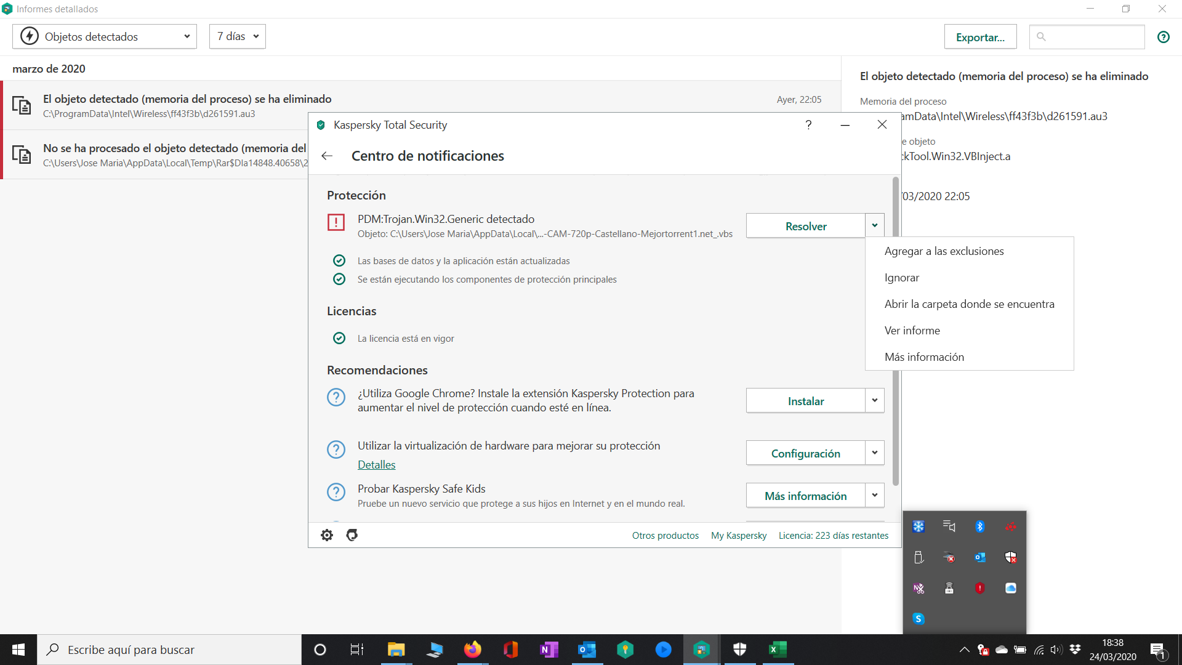The image size is (1182, 665).
Task: Click the Exportar button
Action: coord(980,37)
